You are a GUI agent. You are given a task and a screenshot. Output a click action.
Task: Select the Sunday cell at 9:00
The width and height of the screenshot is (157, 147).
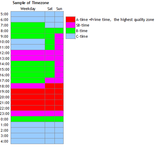click(59, 36)
